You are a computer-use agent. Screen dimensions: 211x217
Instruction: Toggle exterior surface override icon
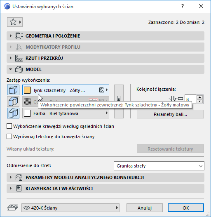(13, 90)
